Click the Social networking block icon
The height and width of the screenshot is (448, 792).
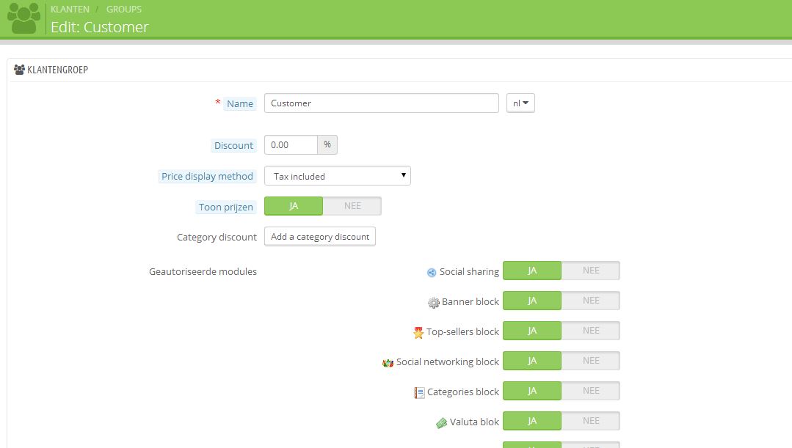coord(388,363)
